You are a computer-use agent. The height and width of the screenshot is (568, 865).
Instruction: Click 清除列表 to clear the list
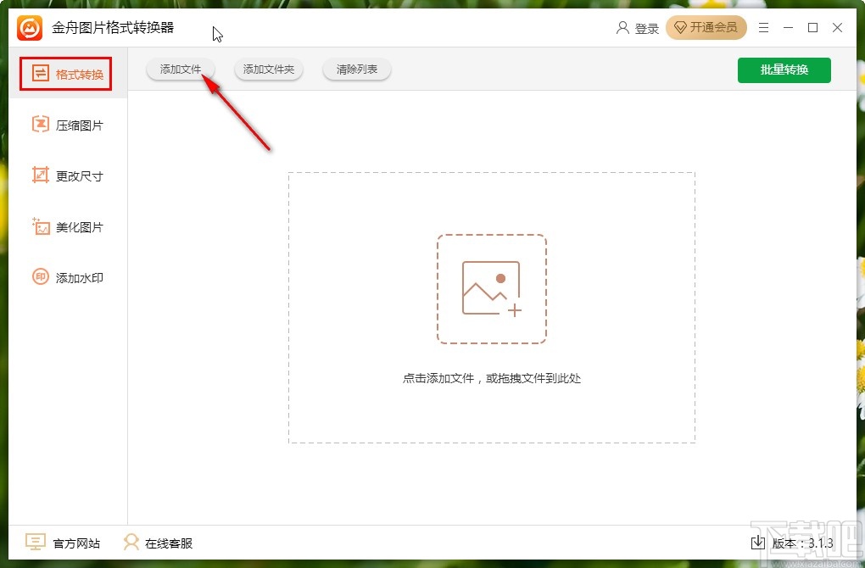(356, 70)
